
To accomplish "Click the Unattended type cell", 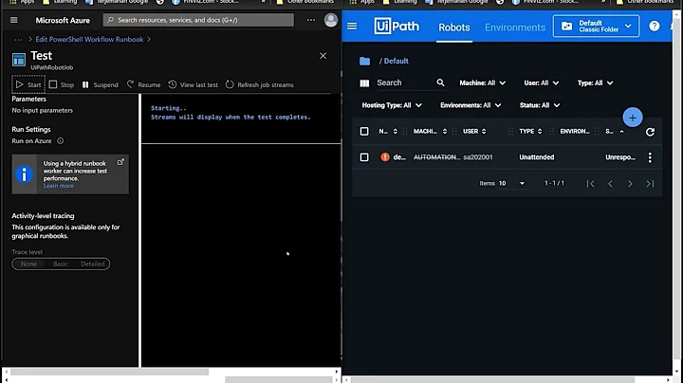I will click(536, 157).
